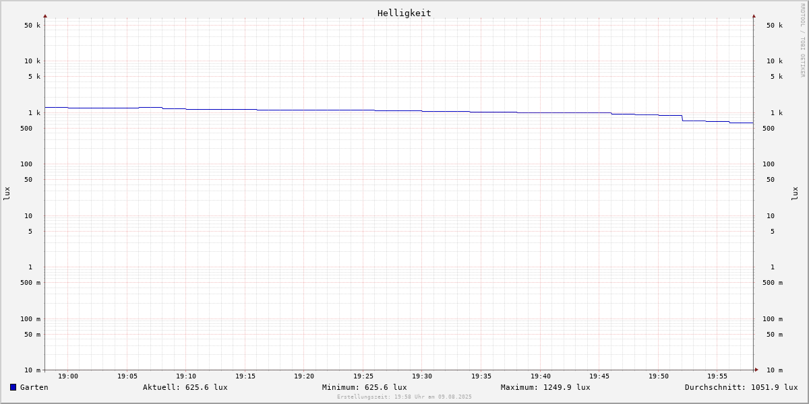809x404 pixels.
Task: Click the 100 label on right axis
Action: [x=769, y=164]
